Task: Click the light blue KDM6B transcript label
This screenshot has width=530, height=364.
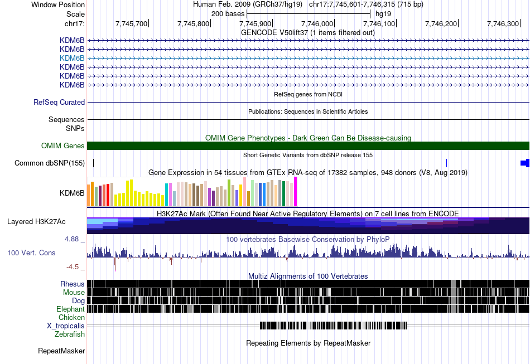Action: (72, 58)
